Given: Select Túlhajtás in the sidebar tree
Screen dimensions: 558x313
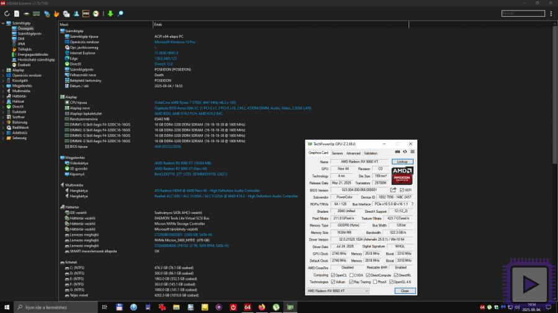Looking at the screenshot, I should click(x=25, y=49).
